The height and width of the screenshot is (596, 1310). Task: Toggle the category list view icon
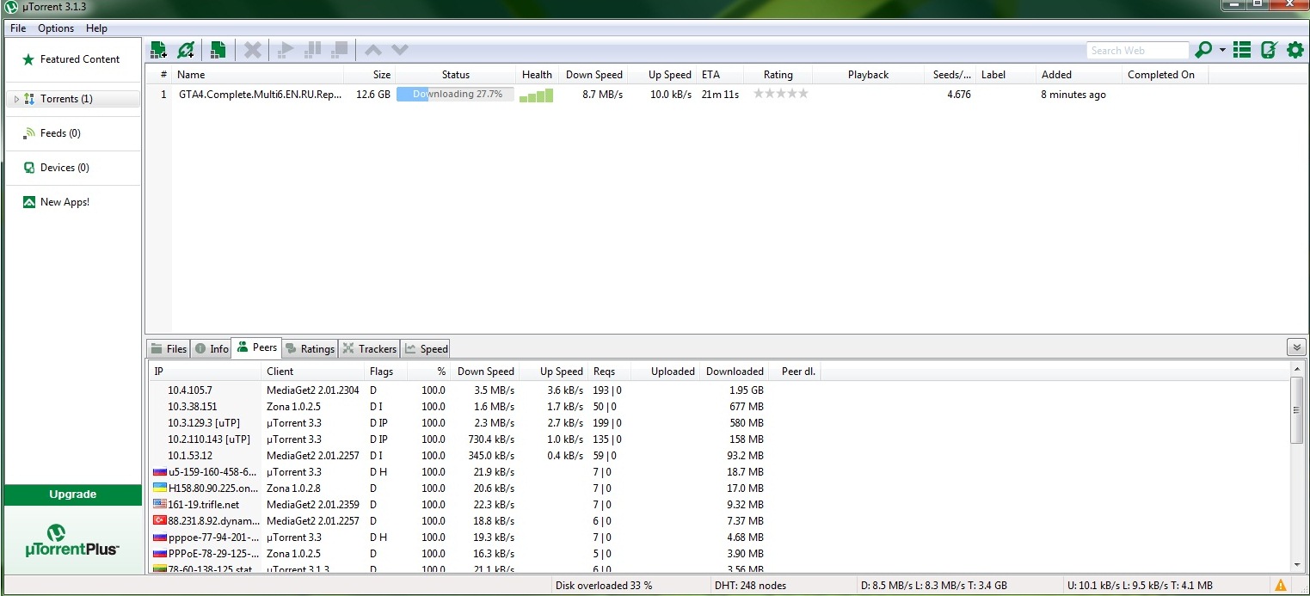[1242, 50]
